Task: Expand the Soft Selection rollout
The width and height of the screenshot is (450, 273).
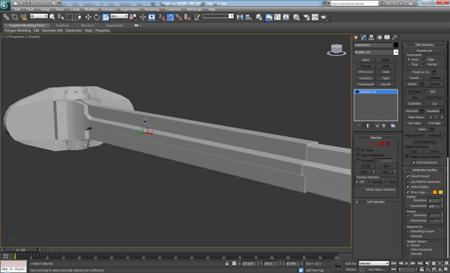Action: (375, 202)
